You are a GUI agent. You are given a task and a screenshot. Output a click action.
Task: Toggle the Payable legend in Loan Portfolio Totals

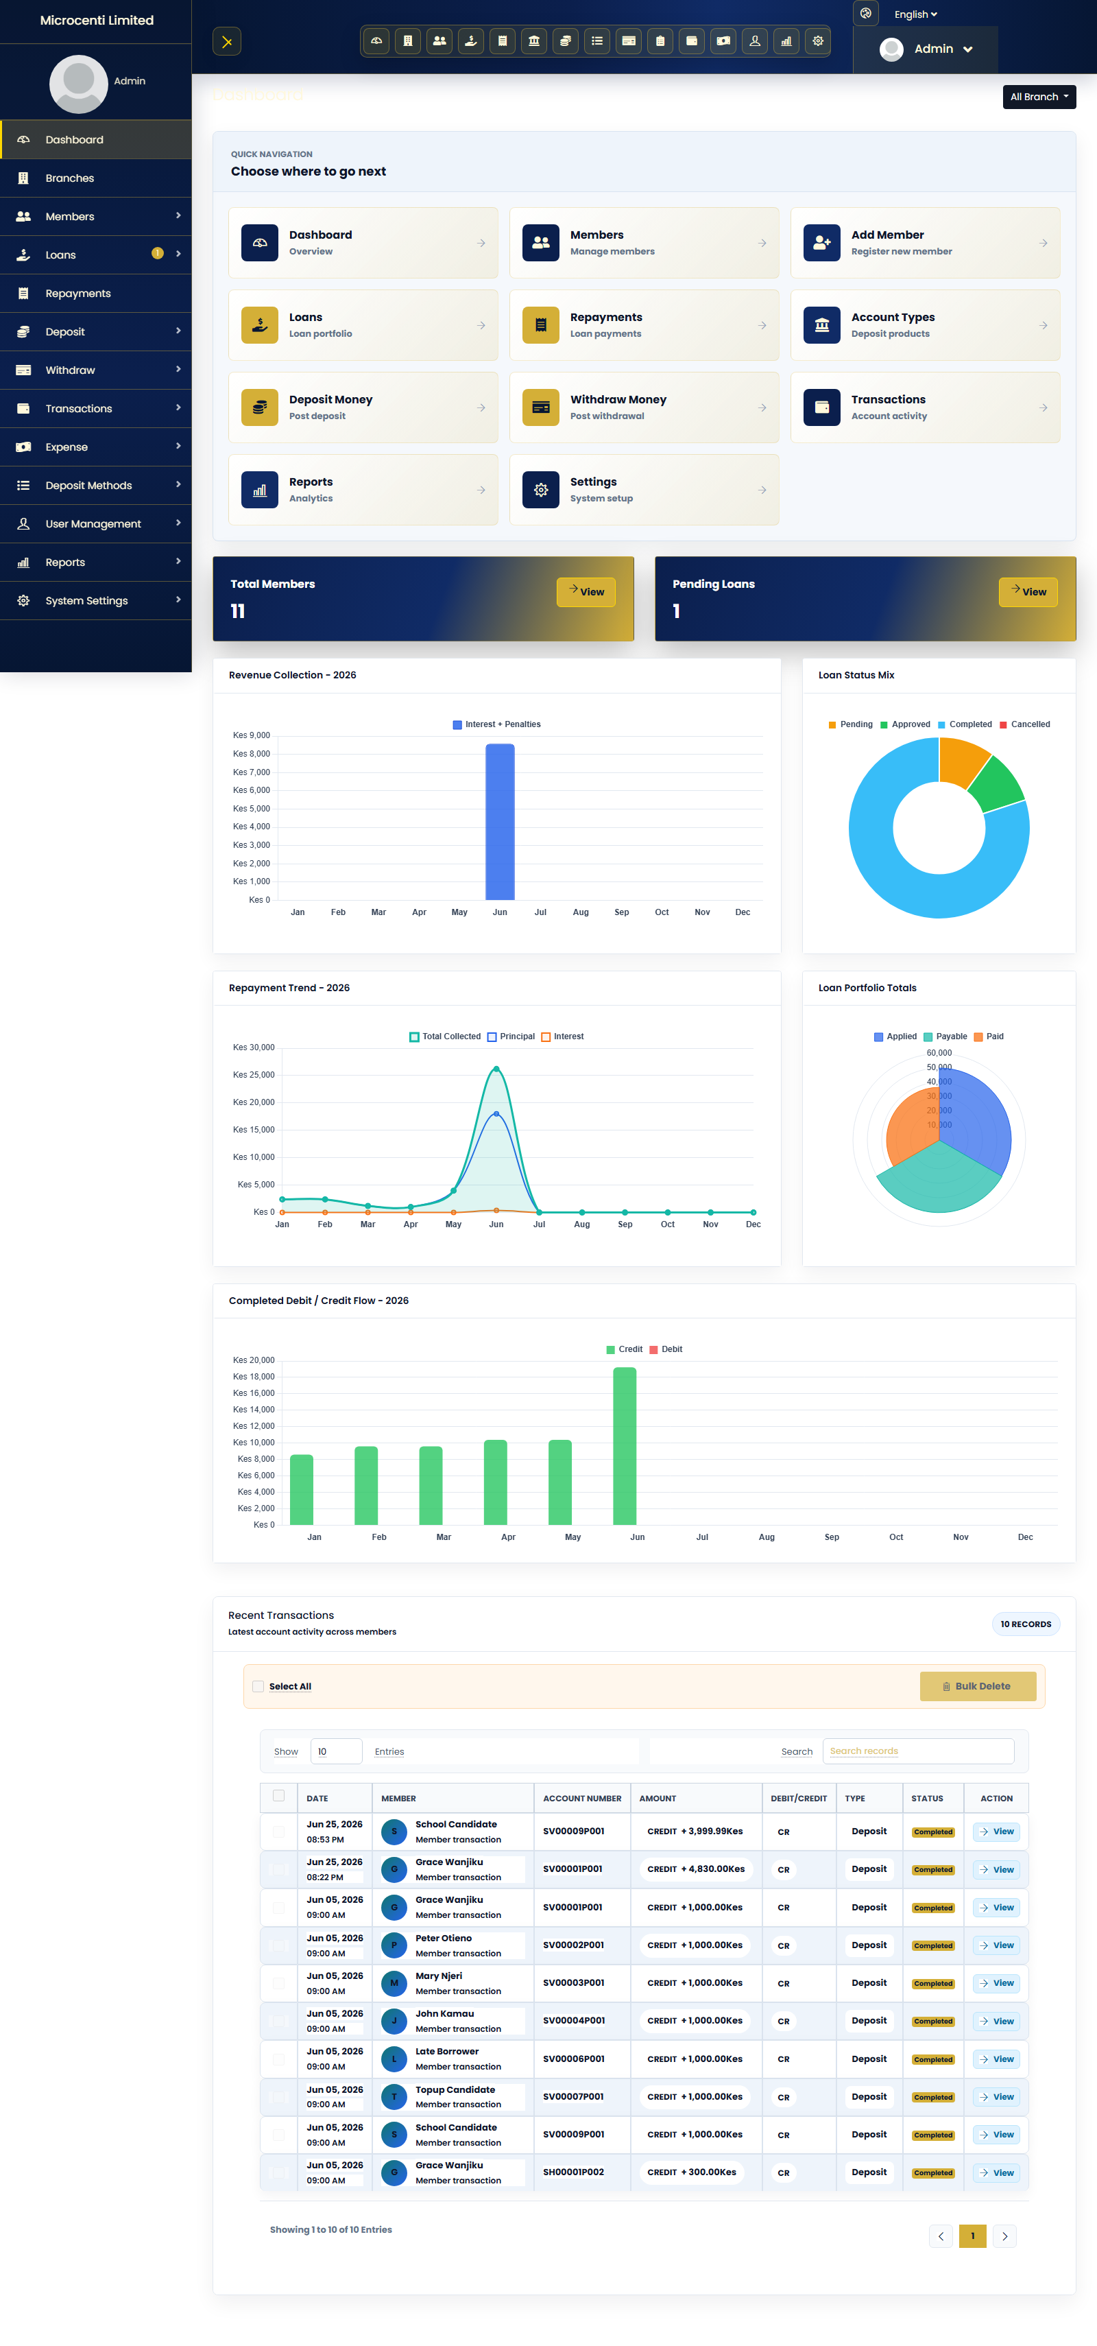point(945,1036)
